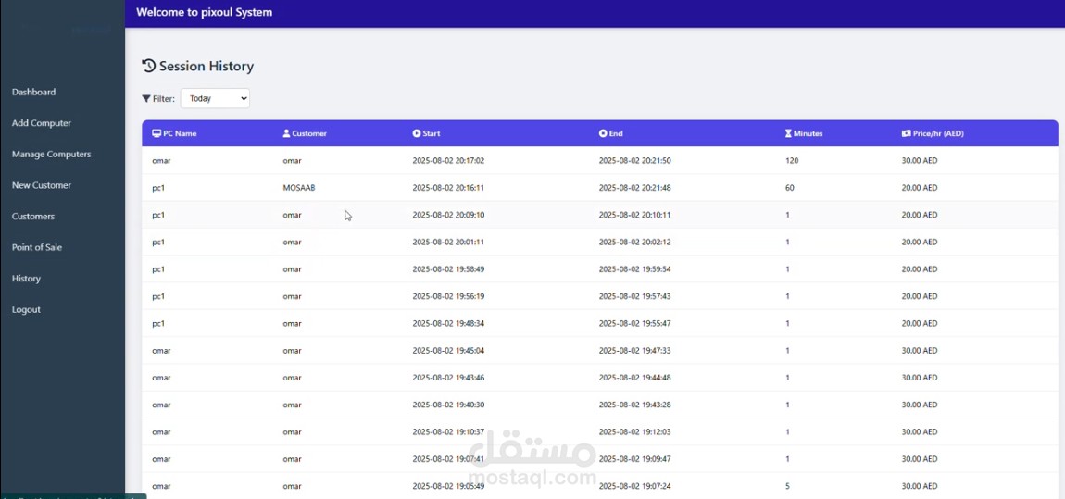Image resolution: width=1065 pixels, height=499 pixels.
Task: Click the Start column header
Action: 427,133
